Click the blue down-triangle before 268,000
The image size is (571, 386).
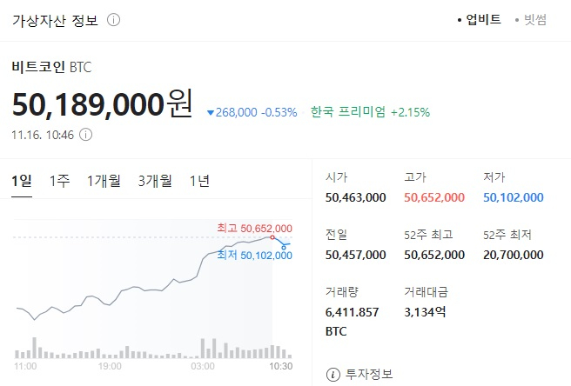pyautogui.click(x=211, y=112)
